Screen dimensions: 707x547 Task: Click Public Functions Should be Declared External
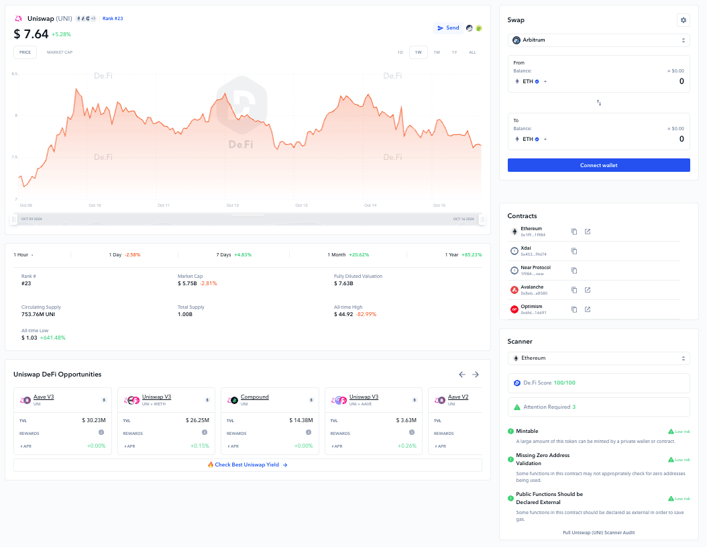[549, 498]
